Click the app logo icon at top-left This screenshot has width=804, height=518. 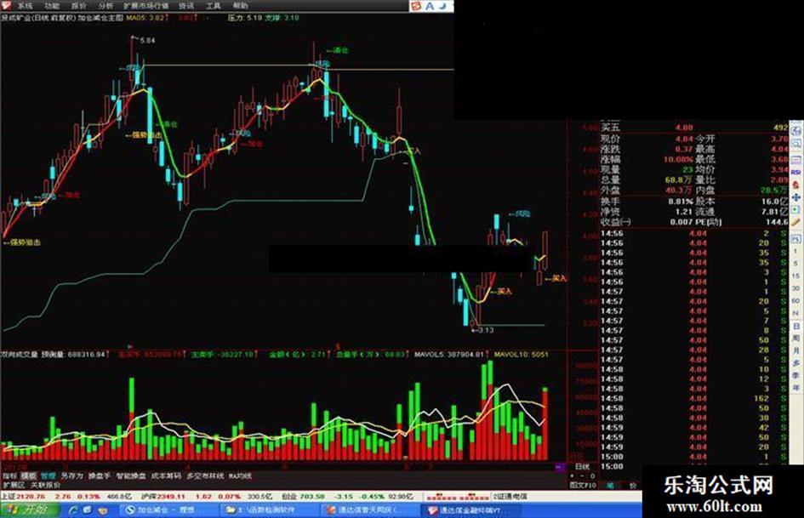click(6, 5)
